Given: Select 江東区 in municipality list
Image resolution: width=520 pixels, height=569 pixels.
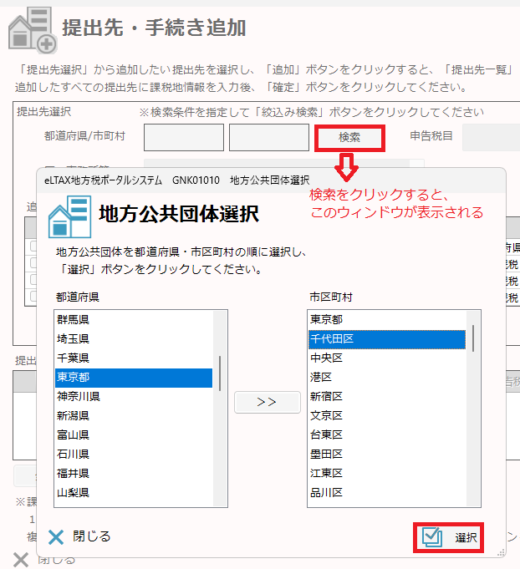Looking at the screenshot, I should (x=387, y=474).
